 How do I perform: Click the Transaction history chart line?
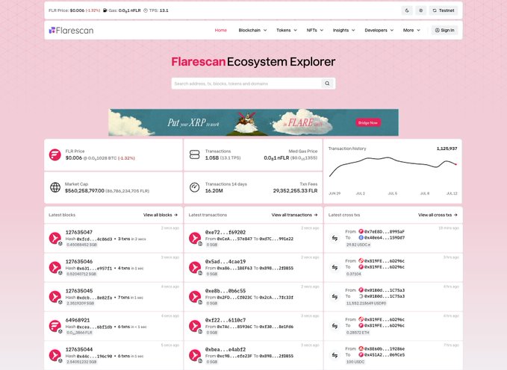point(393,166)
